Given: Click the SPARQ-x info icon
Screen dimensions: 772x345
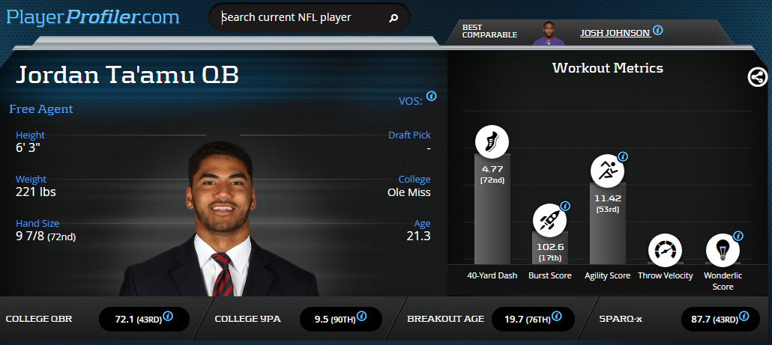Looking at the screenshot, I should [744, 316].
